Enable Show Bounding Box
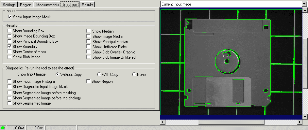The image size is (308, 130). pyautogui.click(x=9, y=31)
